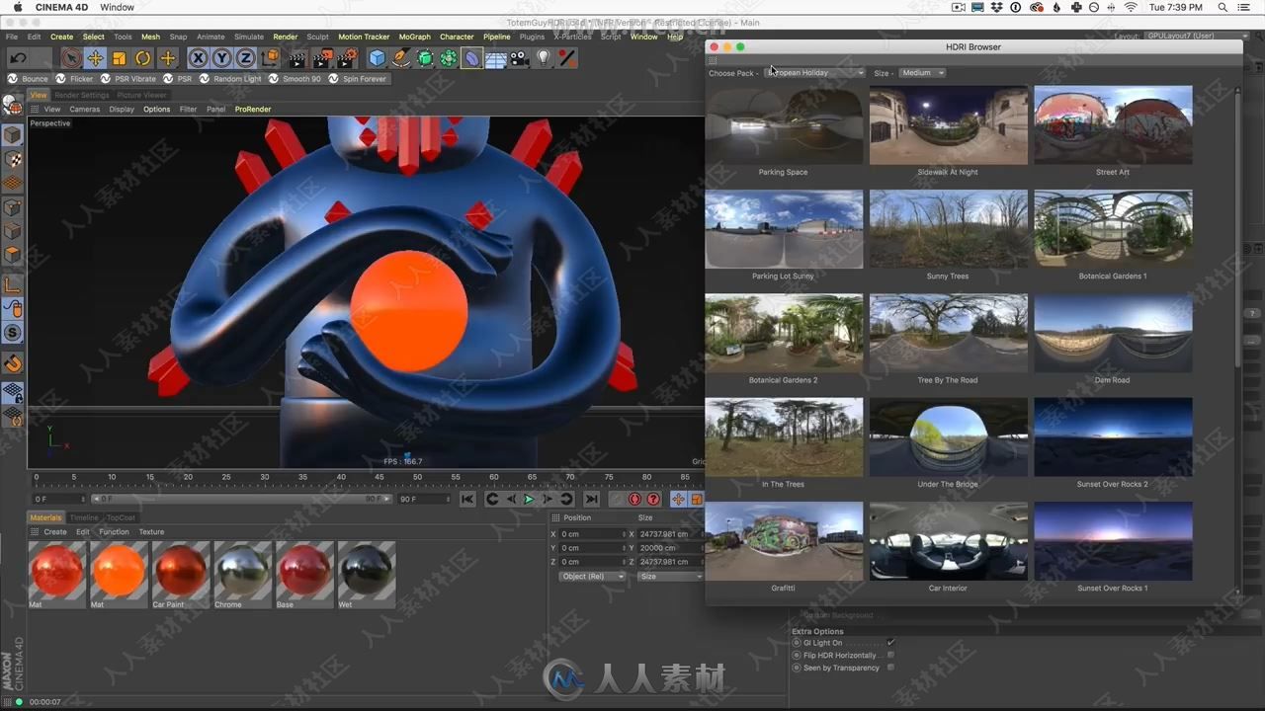
Task: Open Edit Render Settings gear clapperboard
Action: click(347, 58)
